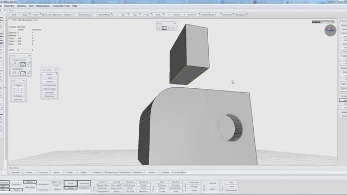Viewport: 347px width, 195px height.
Task: Click the Save toolbar button
Action: pos(35,15)
